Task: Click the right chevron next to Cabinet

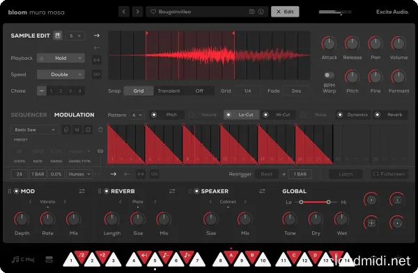Action: pyautogui.click(x=245, y=202)
